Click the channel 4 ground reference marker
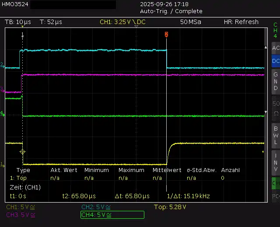The width and height of the screenshot is (280, 227). pos(2,113)
